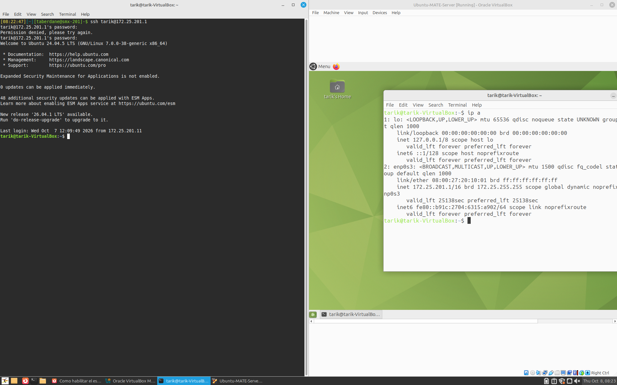Click the optical disc icon in VirtualBox status bar

tap(532, 373)
